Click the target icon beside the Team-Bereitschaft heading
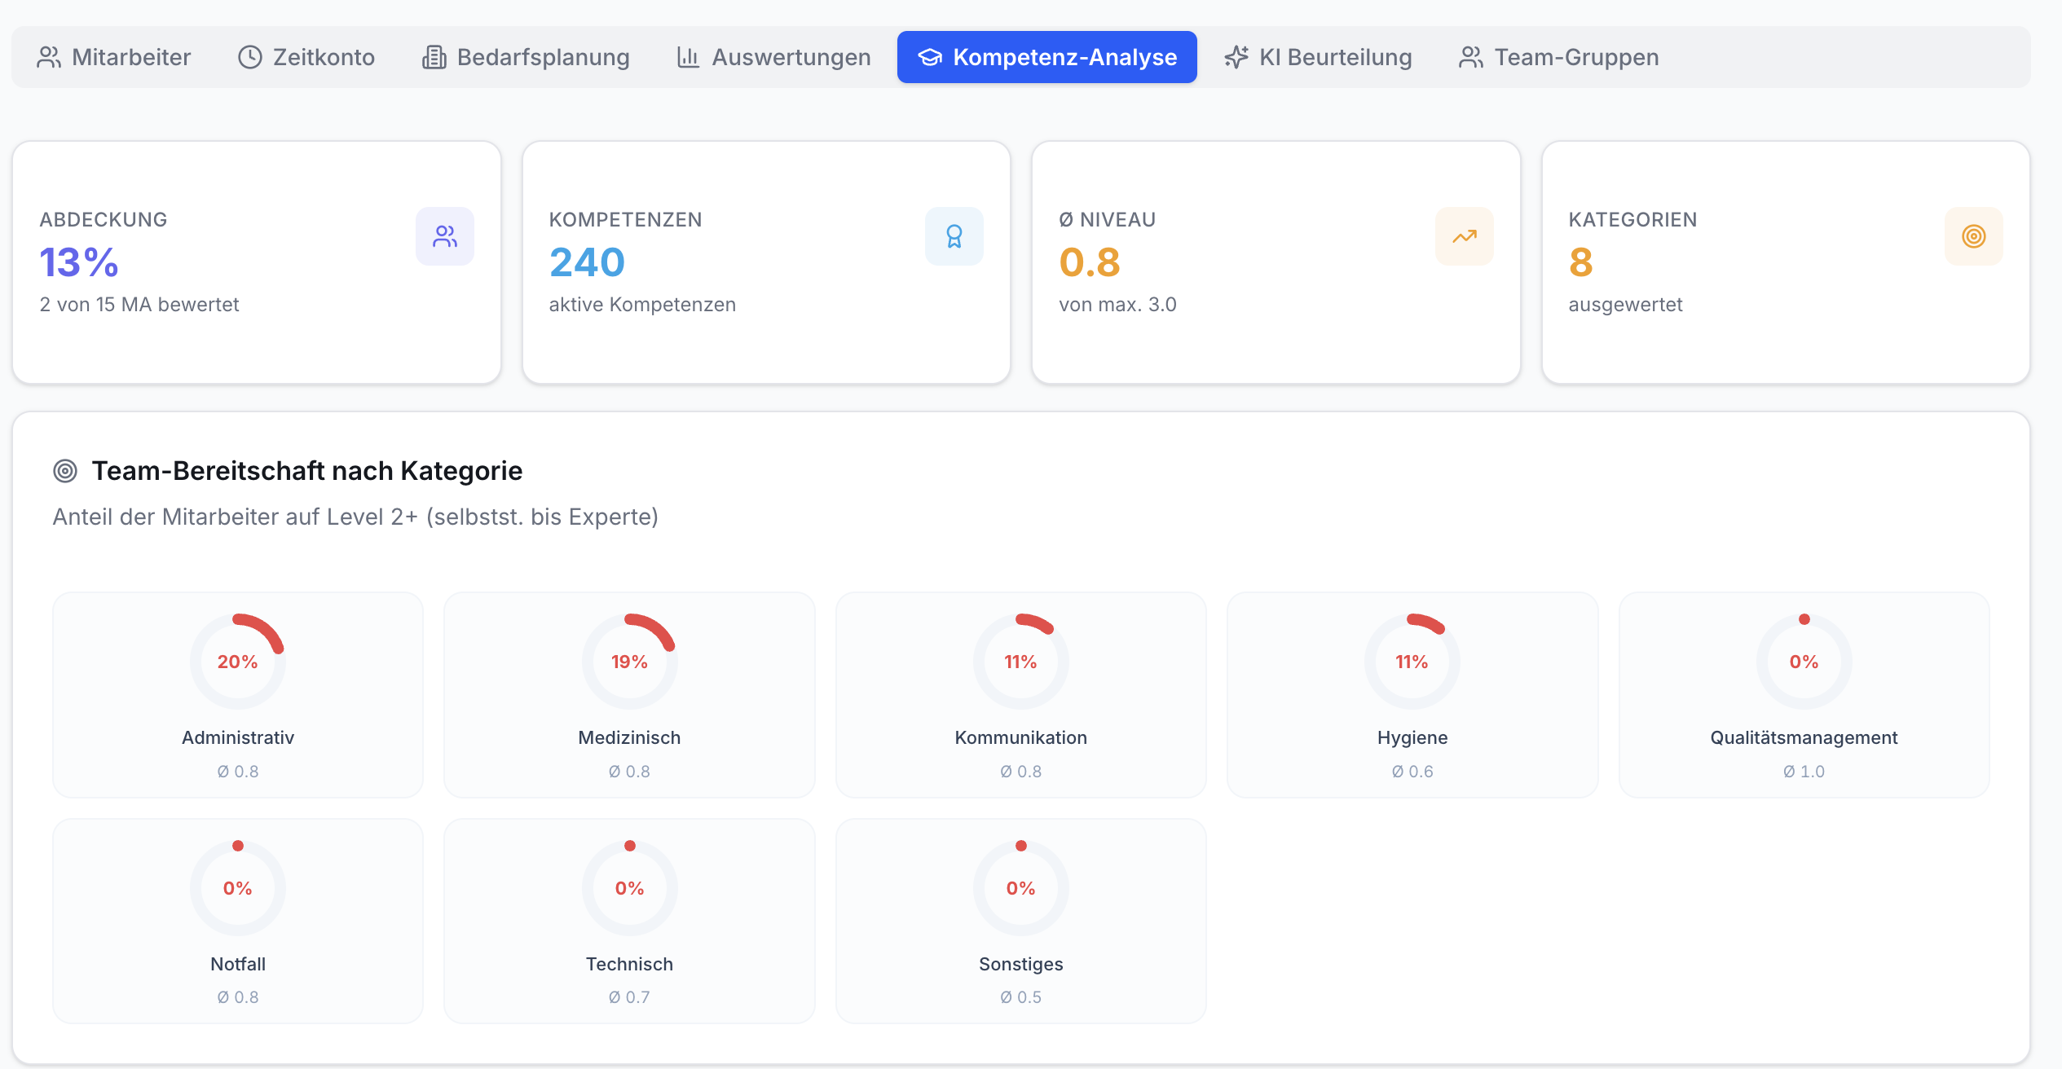Viewport: 2062px width, 1069px height. [65, 471]
